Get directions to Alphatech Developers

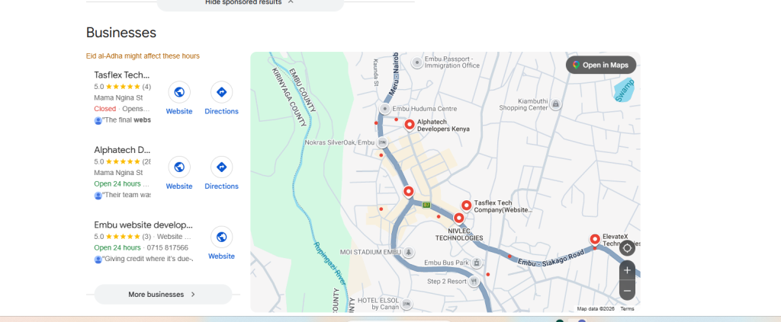click(x=222, y=167)
